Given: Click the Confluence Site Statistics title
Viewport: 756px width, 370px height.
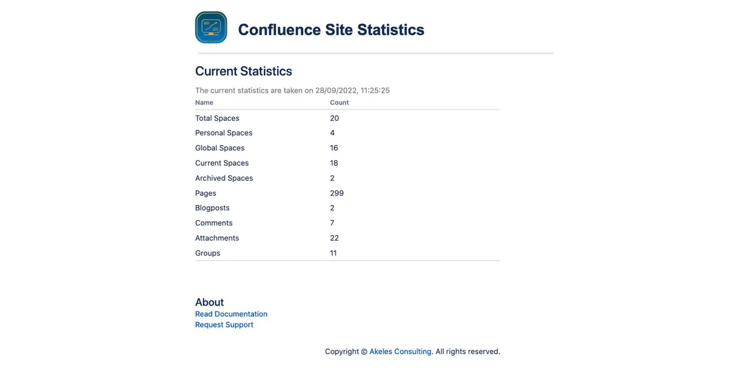Looking at the screenshot, I should [x=331, y=30].
